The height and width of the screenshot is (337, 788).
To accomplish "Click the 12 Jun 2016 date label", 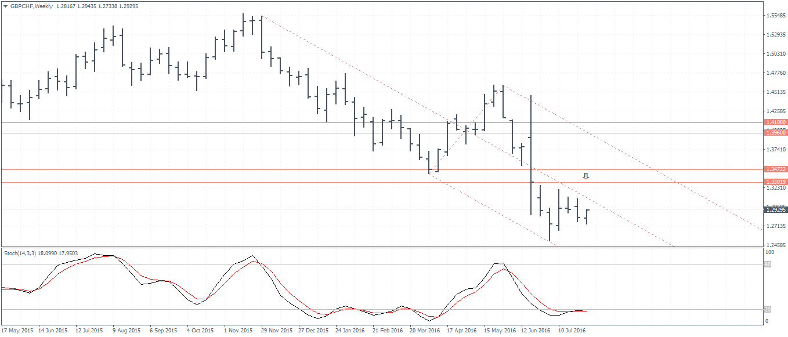I will coord(537,331).
